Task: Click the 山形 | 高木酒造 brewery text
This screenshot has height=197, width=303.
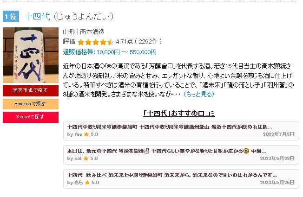Action: coord(84,32)
